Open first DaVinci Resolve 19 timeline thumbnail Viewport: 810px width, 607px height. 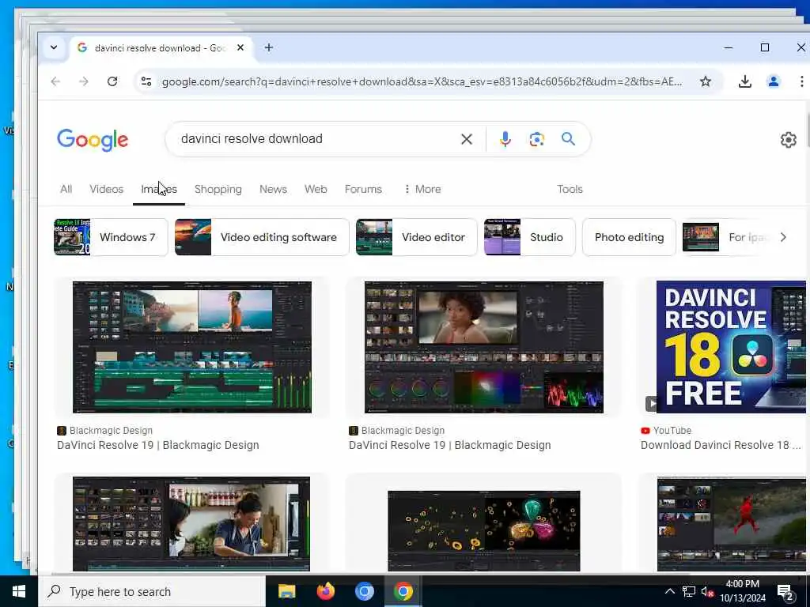(192, 347)
